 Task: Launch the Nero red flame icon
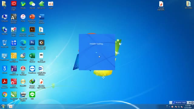pos(23,71)
